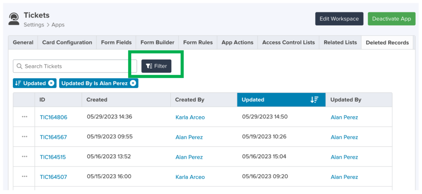The width and height of the screenshot is (422, 194).
Task: Open the row menu for TIC164507
Action: [24, 176]
